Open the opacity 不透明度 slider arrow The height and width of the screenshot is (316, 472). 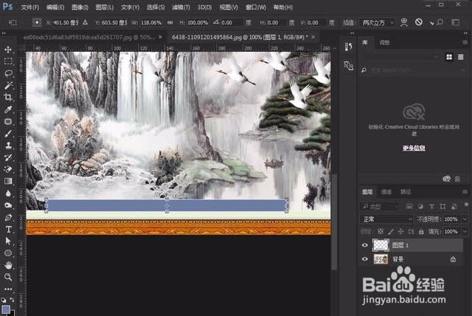click(465, 219)
